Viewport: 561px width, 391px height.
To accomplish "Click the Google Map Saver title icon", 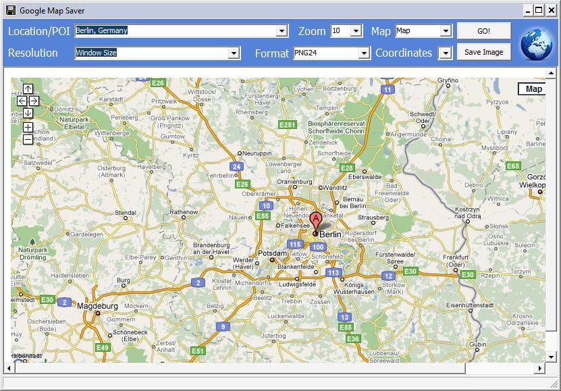I will click(10, 10).
